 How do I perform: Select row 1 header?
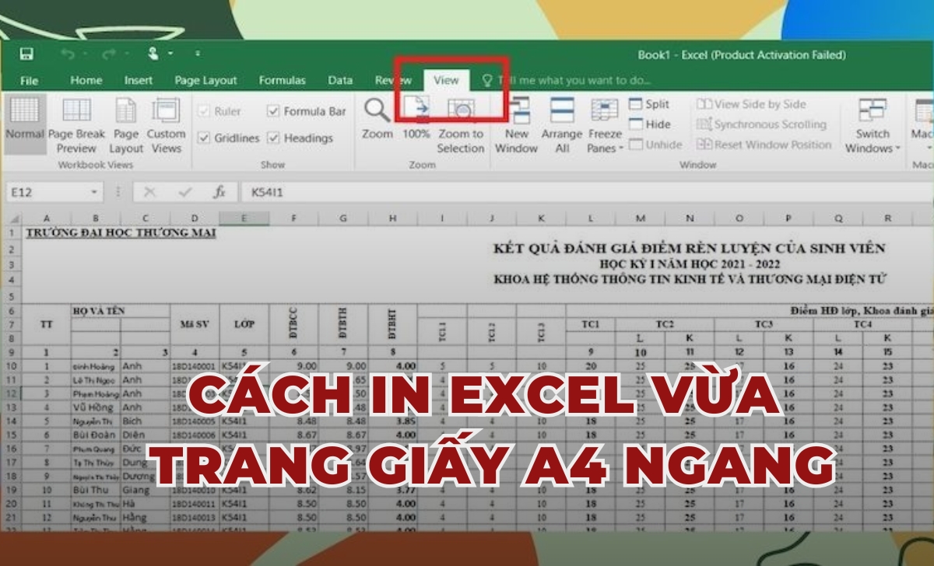click(x=12, y=232)
